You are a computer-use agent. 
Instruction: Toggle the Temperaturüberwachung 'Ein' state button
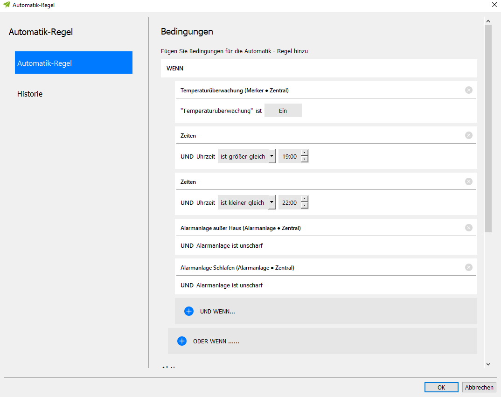(x=283, y=111)
